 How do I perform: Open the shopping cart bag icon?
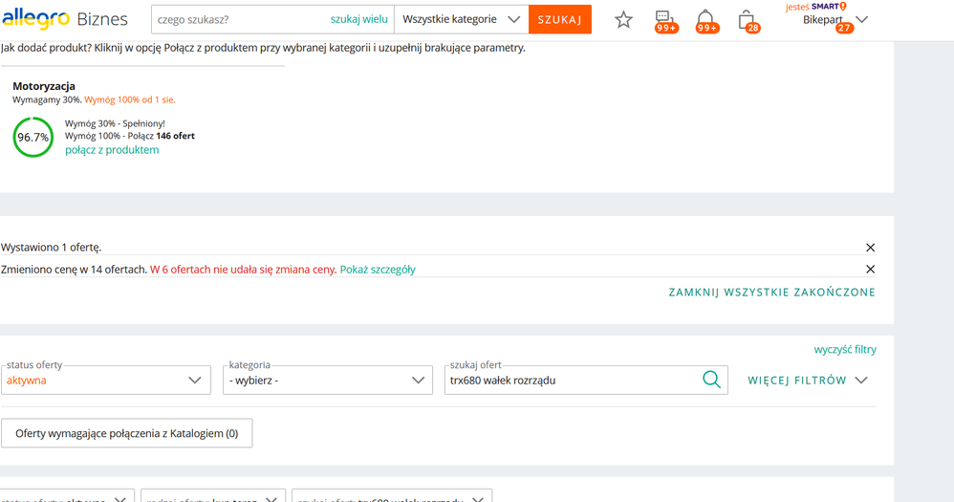747,19
